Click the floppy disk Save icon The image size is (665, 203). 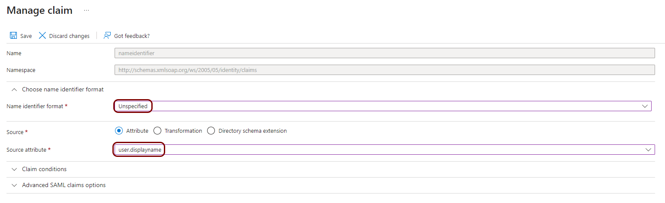pyautogui.click(x=13, y=36)
